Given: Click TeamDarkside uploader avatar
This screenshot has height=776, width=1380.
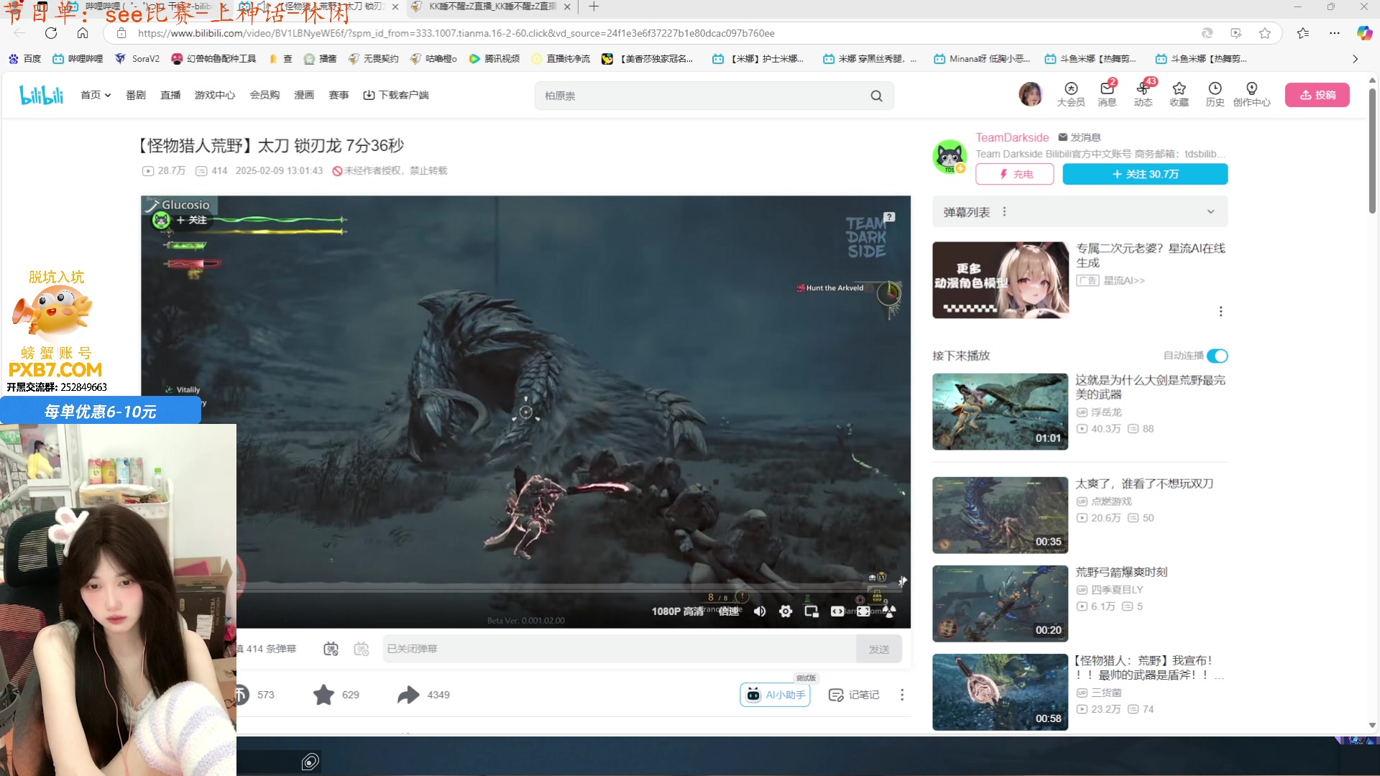Looking at the screenshot, I should (949, 157).
